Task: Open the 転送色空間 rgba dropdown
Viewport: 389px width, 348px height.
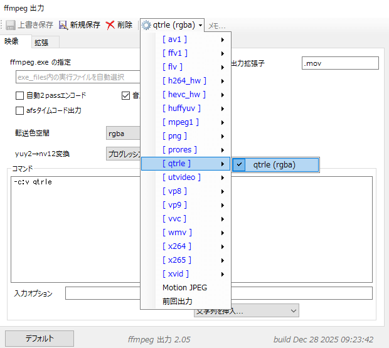Action: tap(123, 134)
